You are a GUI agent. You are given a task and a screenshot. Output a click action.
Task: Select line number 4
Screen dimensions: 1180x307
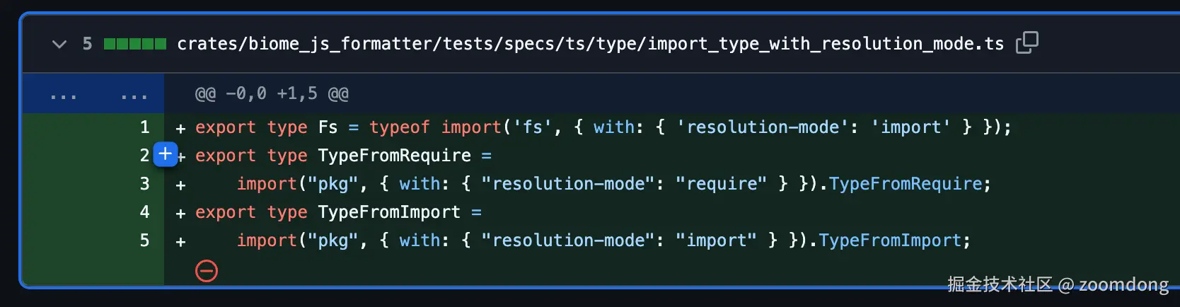tap(144, 212)
